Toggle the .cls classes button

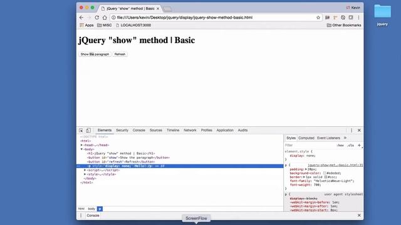point(350,145)
